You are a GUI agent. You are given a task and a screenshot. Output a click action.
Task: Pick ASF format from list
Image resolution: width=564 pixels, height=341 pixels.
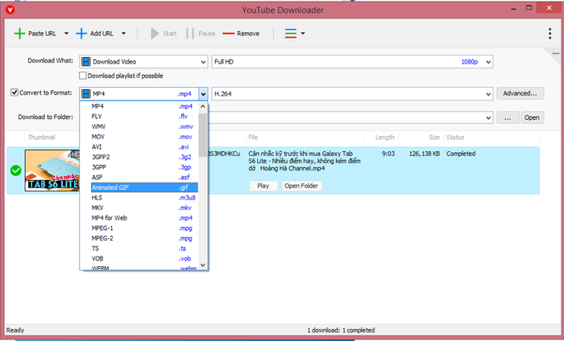coord(144,177)
